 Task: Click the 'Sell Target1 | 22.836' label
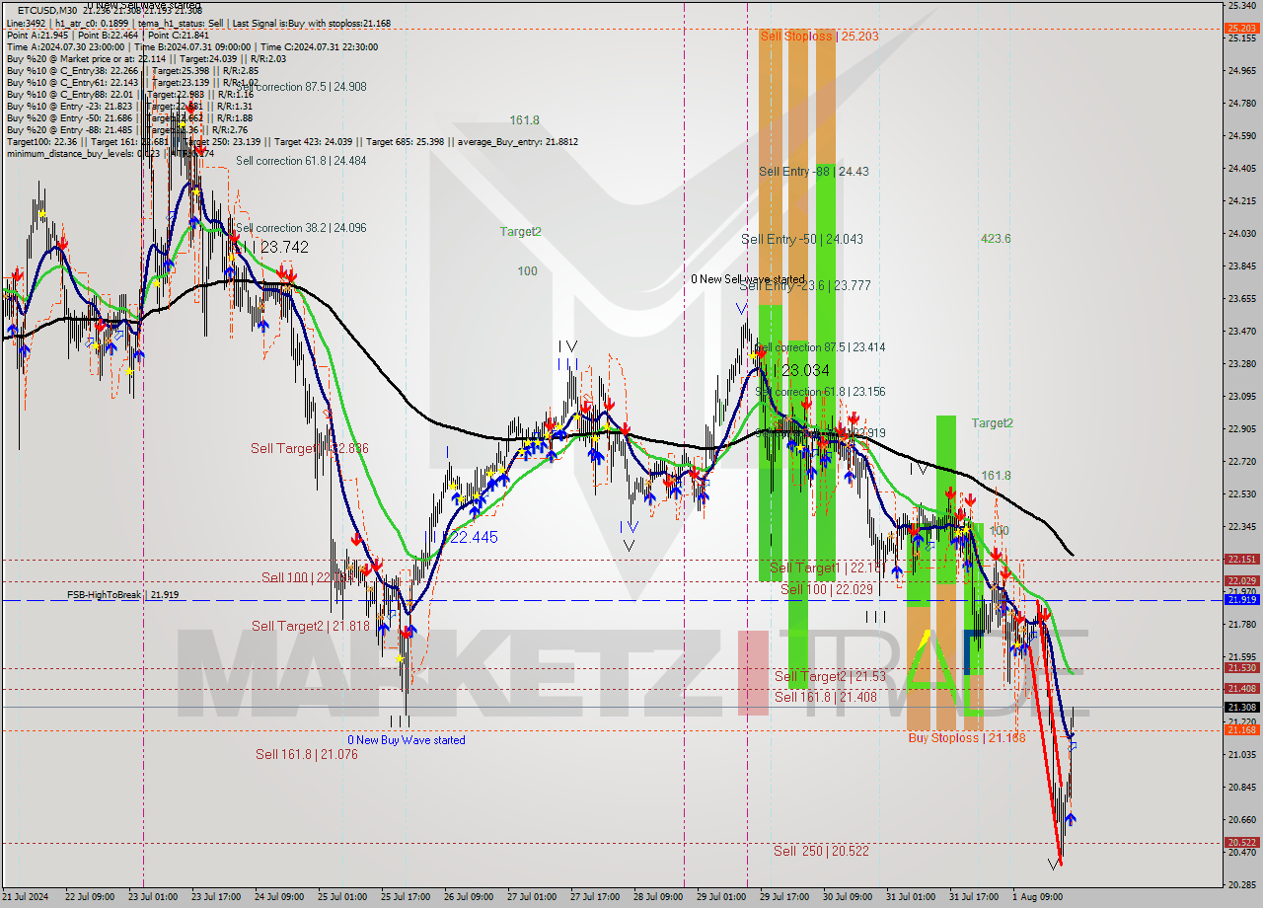(x=310, y=448)
